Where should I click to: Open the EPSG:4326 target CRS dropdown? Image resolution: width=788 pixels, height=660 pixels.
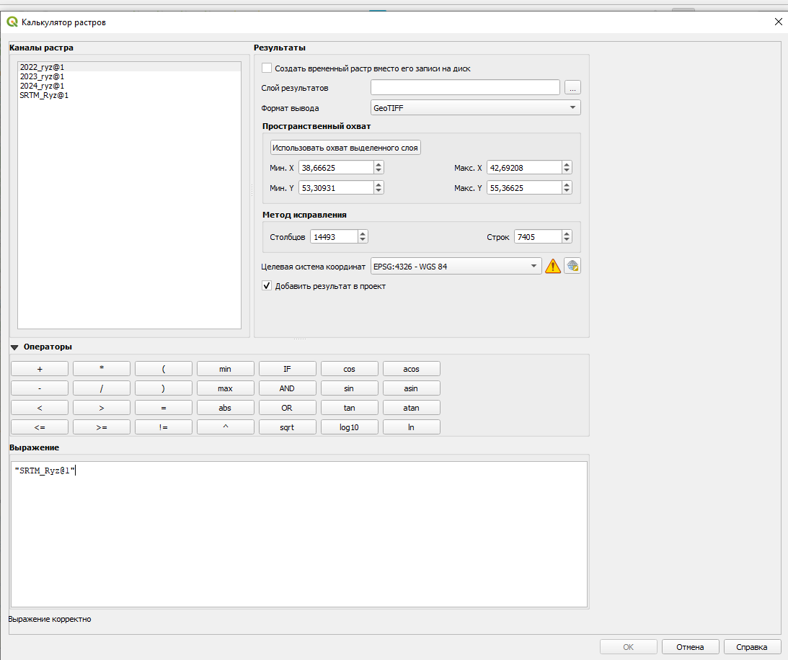[x=456, y=266]
